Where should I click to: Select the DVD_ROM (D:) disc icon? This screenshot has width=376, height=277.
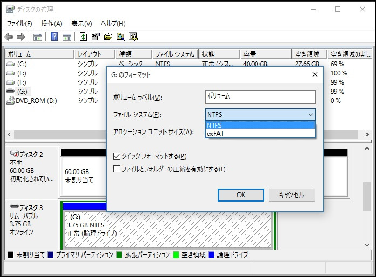[10, 100]
